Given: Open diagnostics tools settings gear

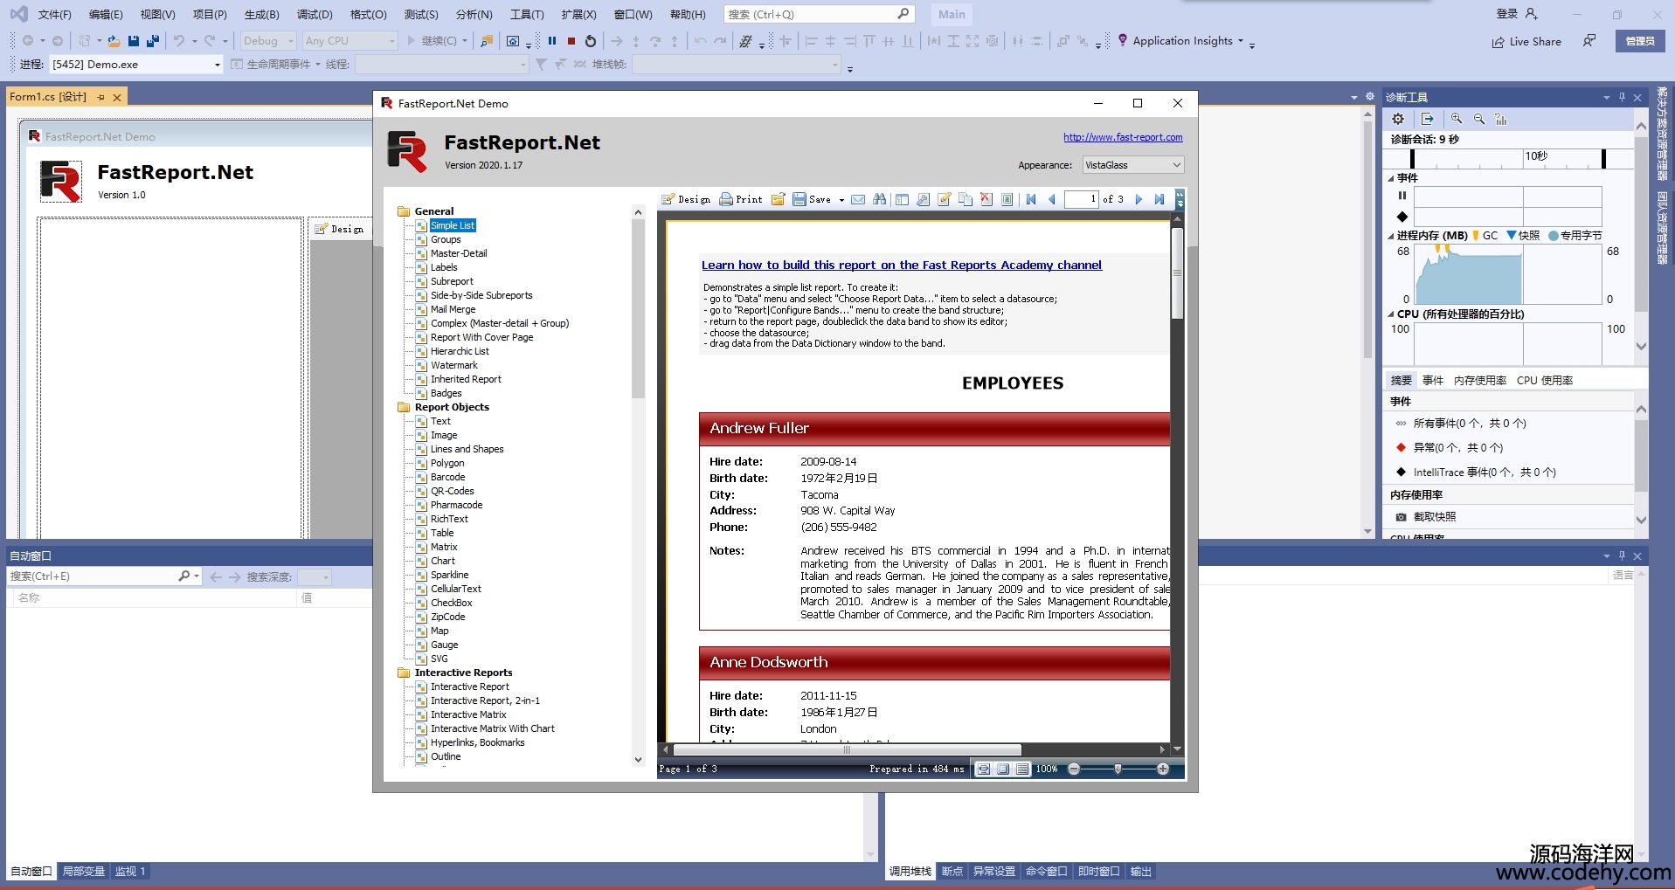Looking at the screenshot, I should [1398, 119].
